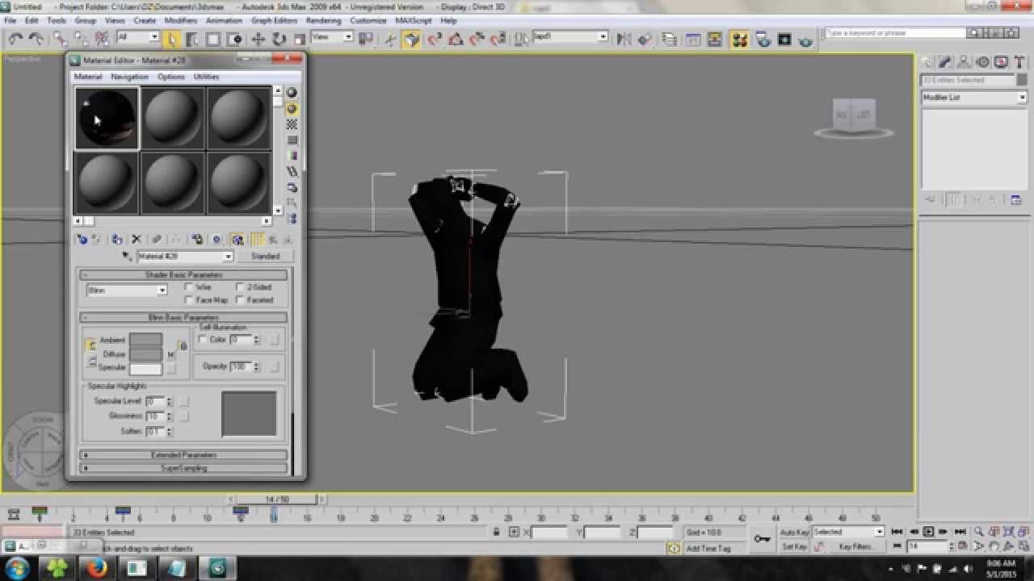Choose the Select Object arrow tool
The image size is (1034, 581).
click(x=171, y=39)
